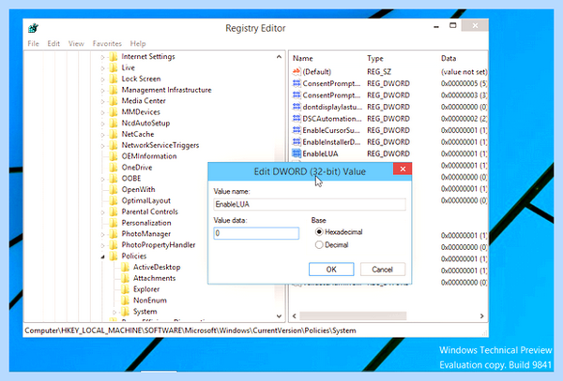Click the values pane scroll right arrow
563x381 pixels.
[x=481, y=315]
